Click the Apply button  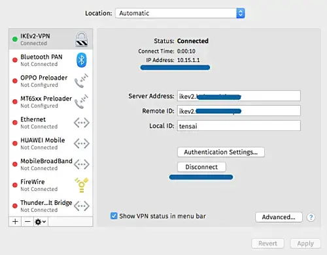pos(305,243)
